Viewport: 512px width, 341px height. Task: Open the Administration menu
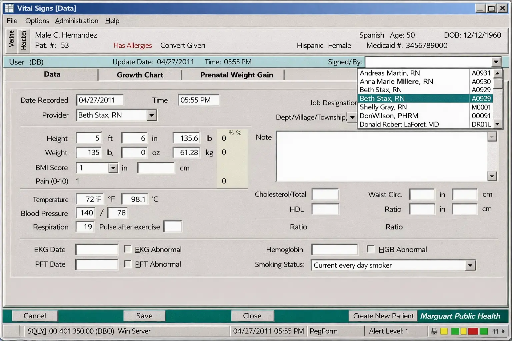coord(76,21)
